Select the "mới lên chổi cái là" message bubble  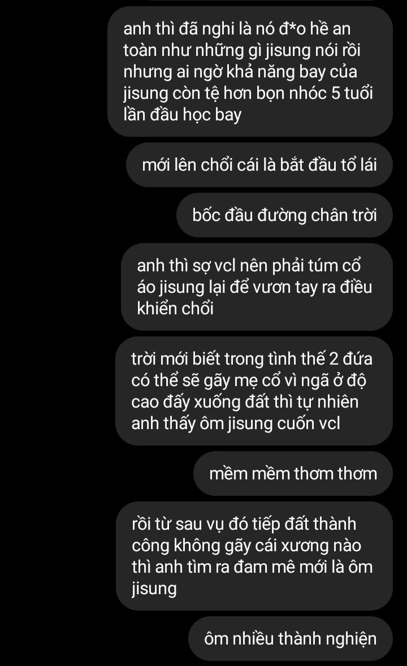259,165
